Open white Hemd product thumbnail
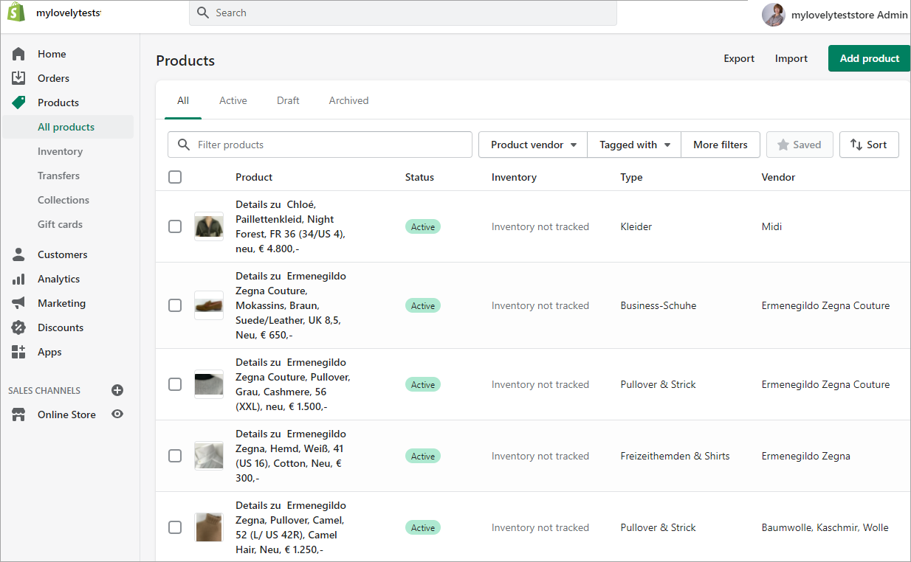 click(x=209, y=456)
